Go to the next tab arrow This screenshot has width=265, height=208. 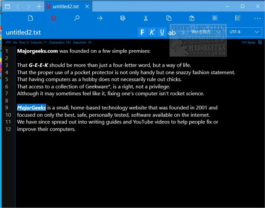pyautogui.click(x=29, y=7)
